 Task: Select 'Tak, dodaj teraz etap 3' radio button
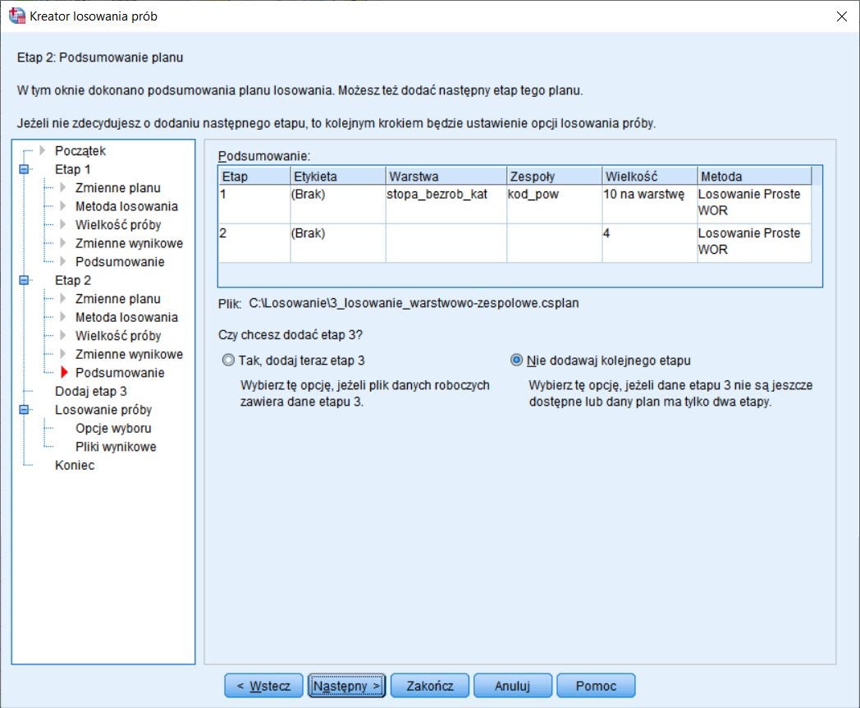228,360
